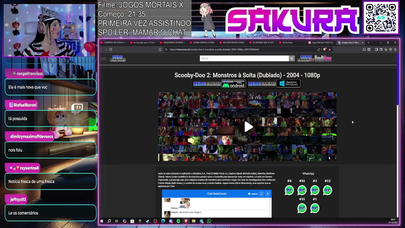
Task: Open WhatsApp group #4
Action: [289, 190]
